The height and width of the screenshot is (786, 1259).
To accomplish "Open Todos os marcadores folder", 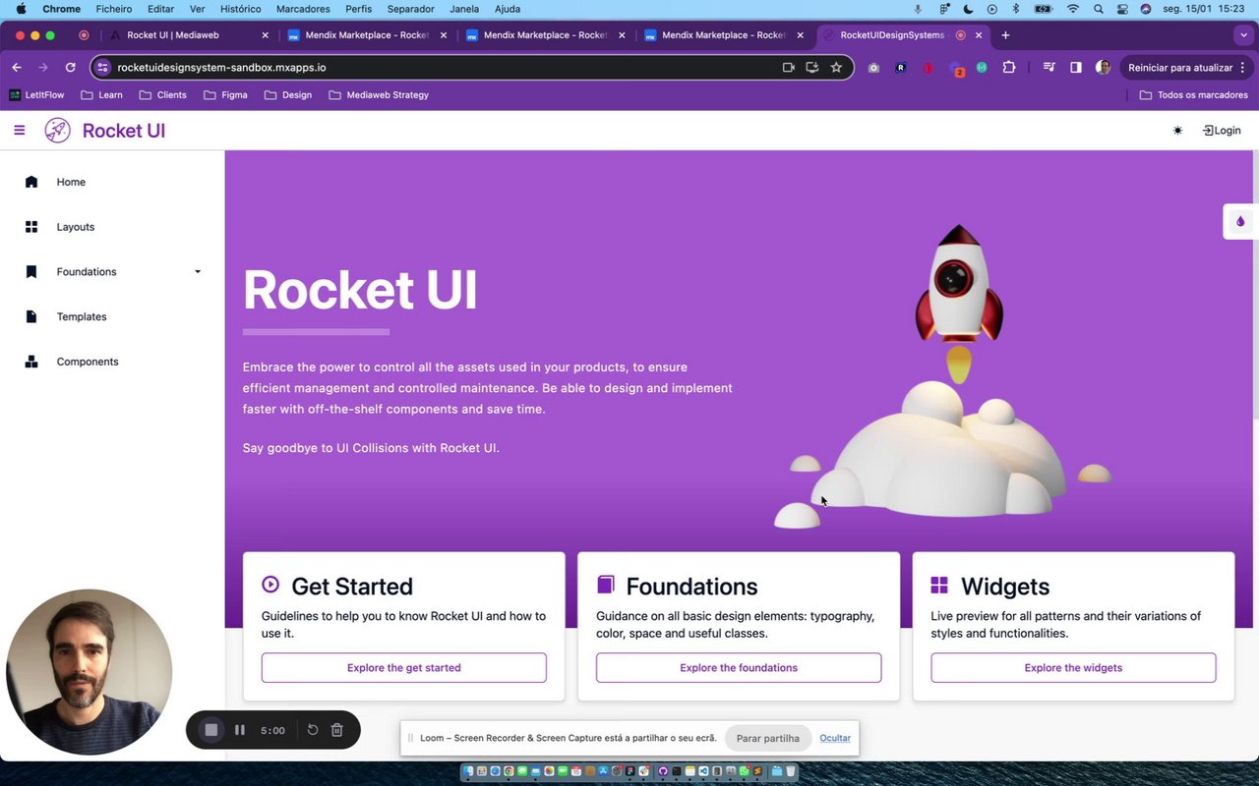I will [1193, 95].
